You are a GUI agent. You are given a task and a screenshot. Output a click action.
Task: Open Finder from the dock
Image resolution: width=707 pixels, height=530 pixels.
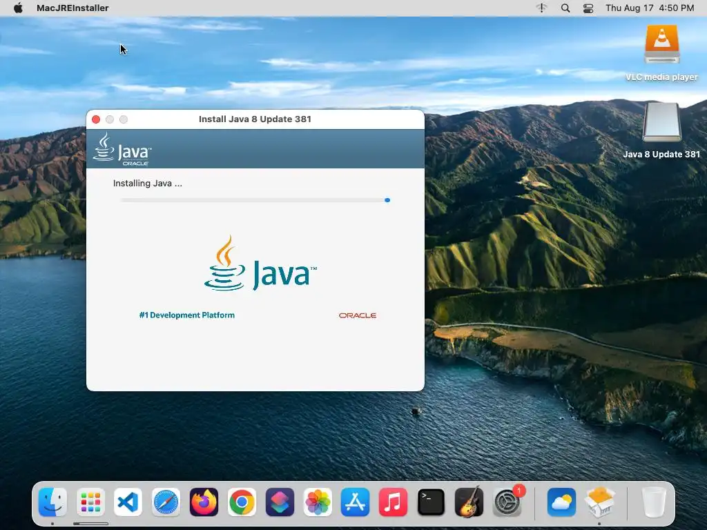pos(52,502)
